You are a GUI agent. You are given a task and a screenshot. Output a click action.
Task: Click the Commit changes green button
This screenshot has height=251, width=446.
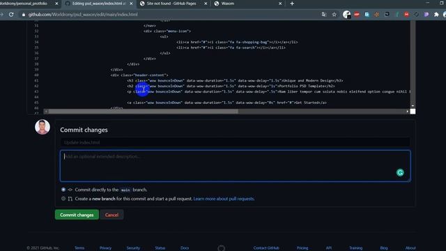77,215
